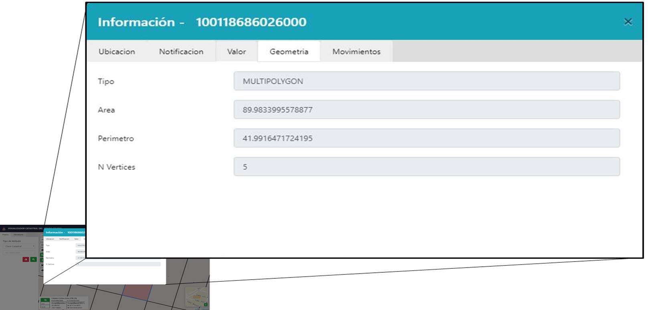Click green toggle icon on overview minimap

(x=206, y=305)
